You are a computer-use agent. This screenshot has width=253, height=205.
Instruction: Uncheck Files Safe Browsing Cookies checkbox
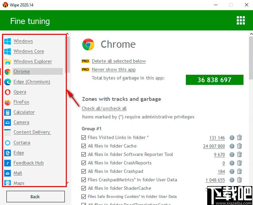point(83,197)
